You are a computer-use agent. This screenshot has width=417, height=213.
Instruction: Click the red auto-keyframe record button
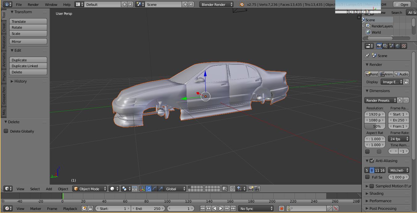(x=281, y=209)
